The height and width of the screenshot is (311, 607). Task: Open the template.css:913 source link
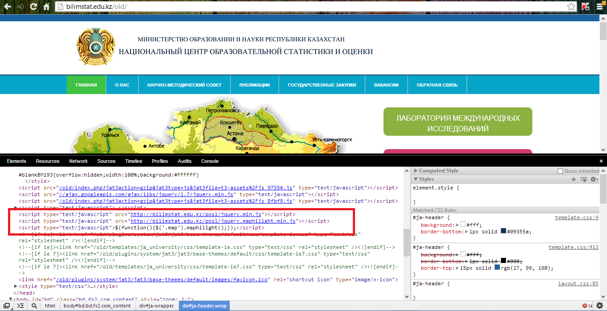(x=574, y=248)
